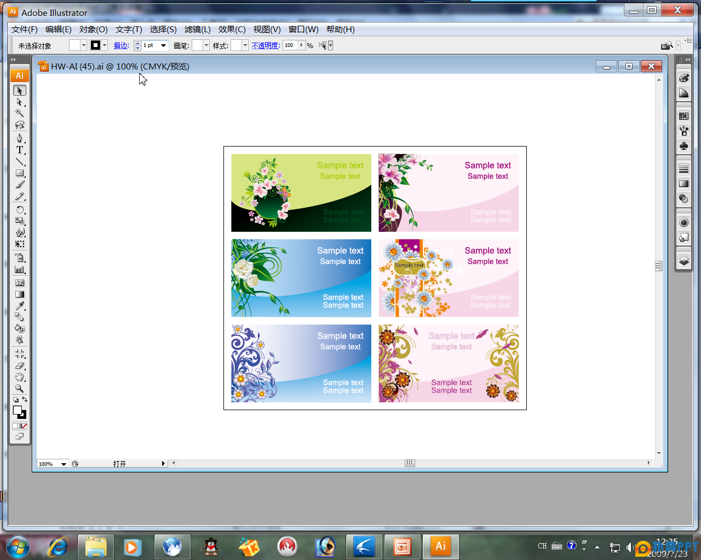The image size is (701, 560).
Task: Select the Lasso tool
Action: (20, 125)
